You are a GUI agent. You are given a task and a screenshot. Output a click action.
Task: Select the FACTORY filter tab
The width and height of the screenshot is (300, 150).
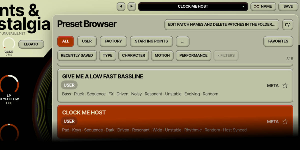[x=113, y=41]
